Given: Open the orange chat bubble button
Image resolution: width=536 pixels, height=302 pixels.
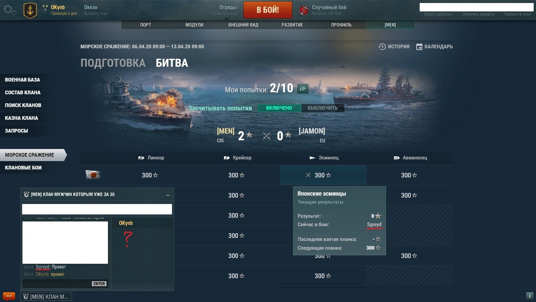Looking at the screenshot, I should (x=9, y=296).
